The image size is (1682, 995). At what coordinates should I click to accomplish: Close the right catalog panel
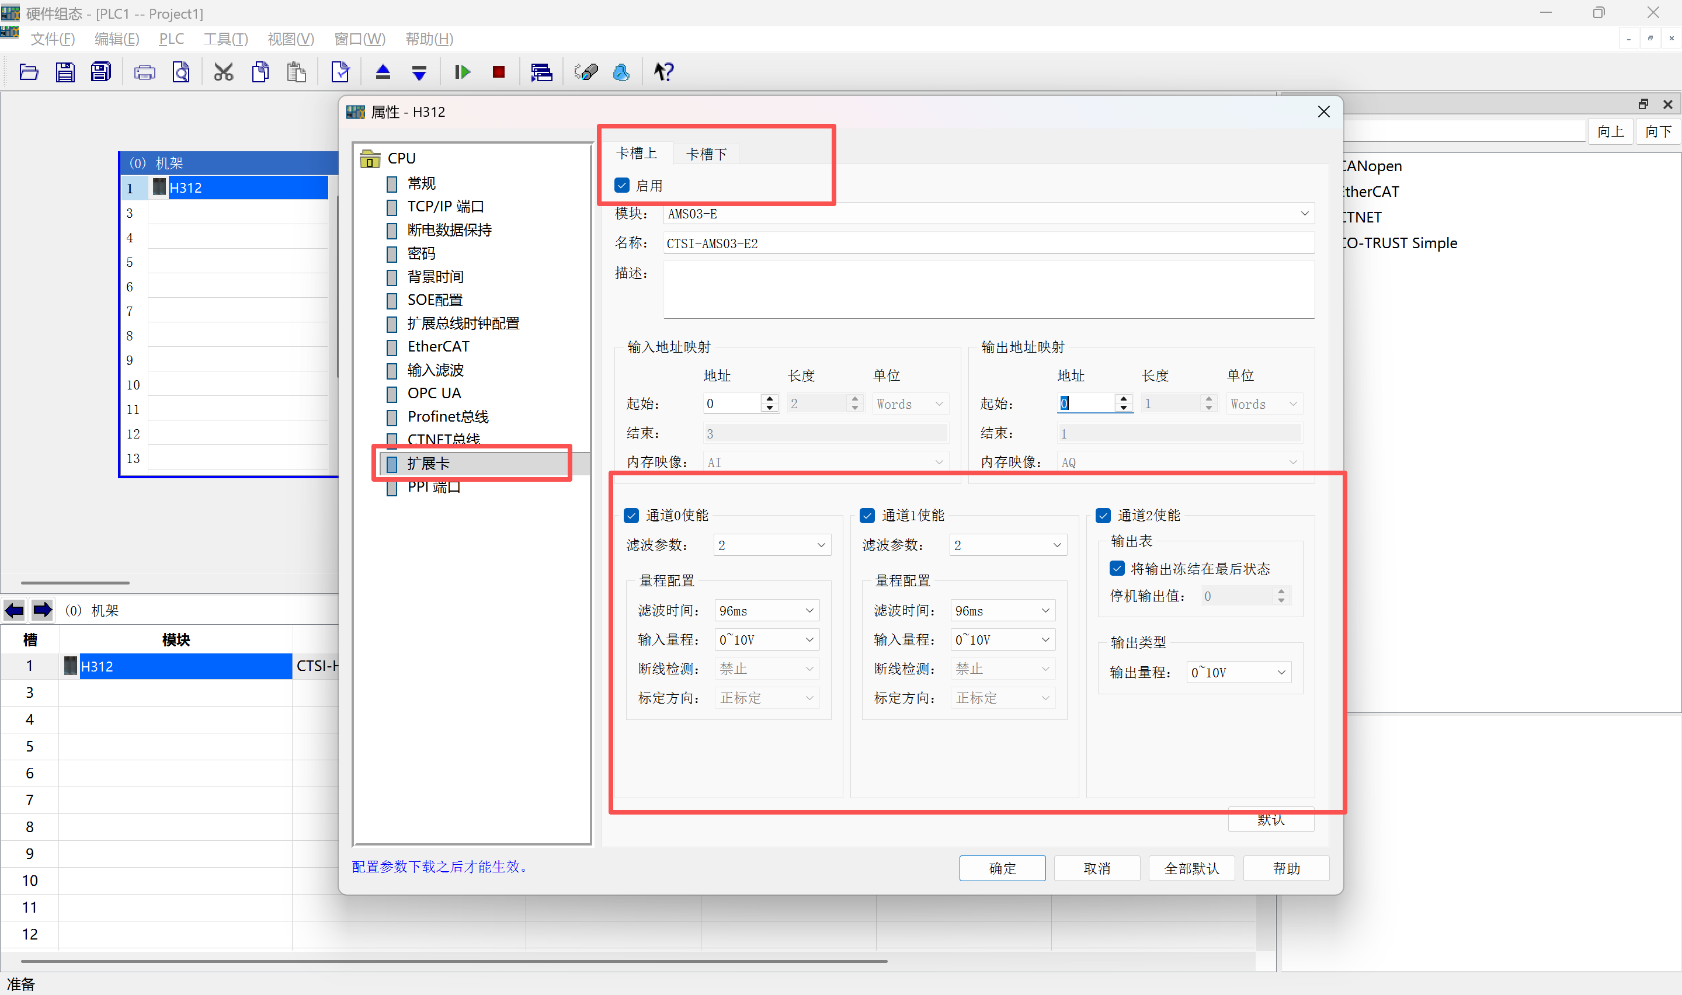(1667, 104)
